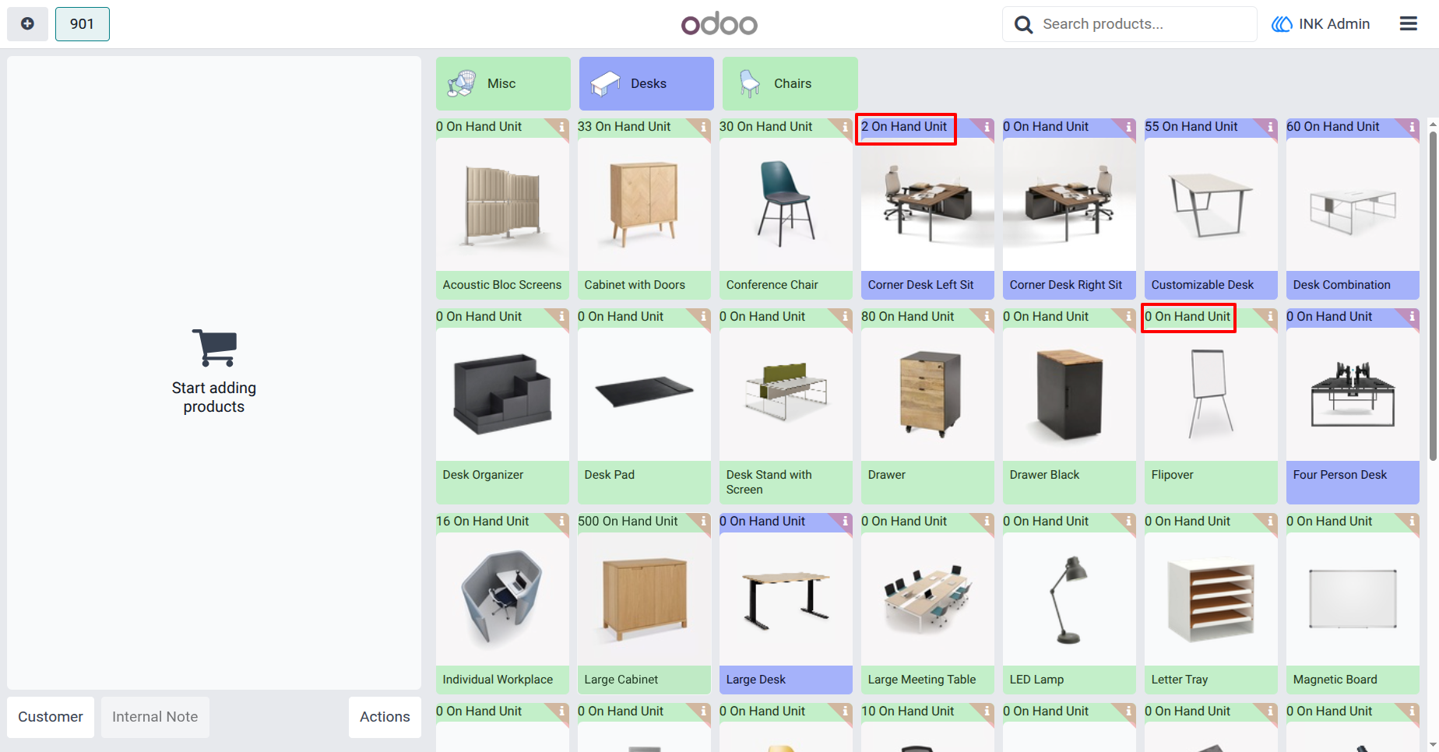This screenshot has height=752, width=1439.
Task: Open info for Corner Desk Left Sit
Action: (987, 127)
